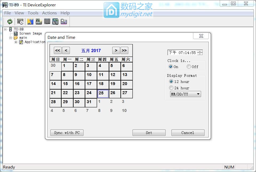
Task: Select May 28 in the calendar
Action: [55, 103]
